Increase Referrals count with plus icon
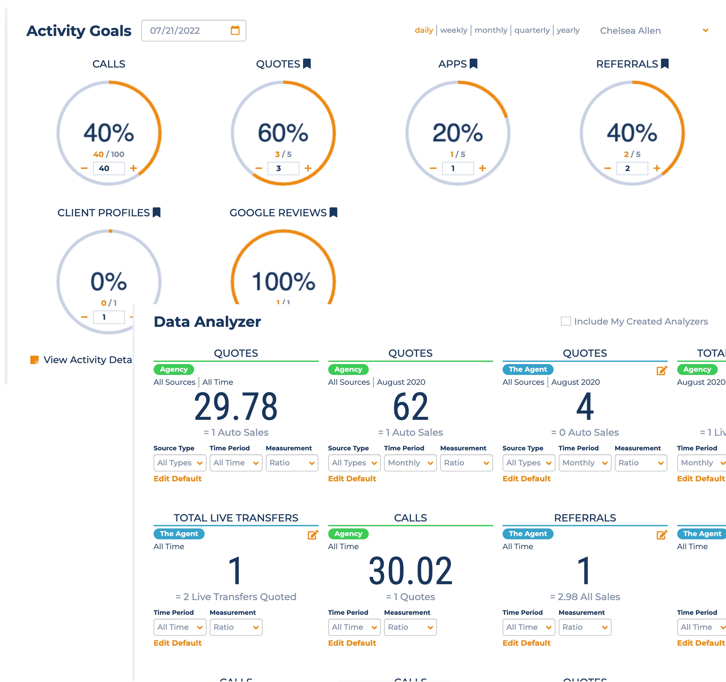This screenshot has width=726, height=682. [657, 168]
